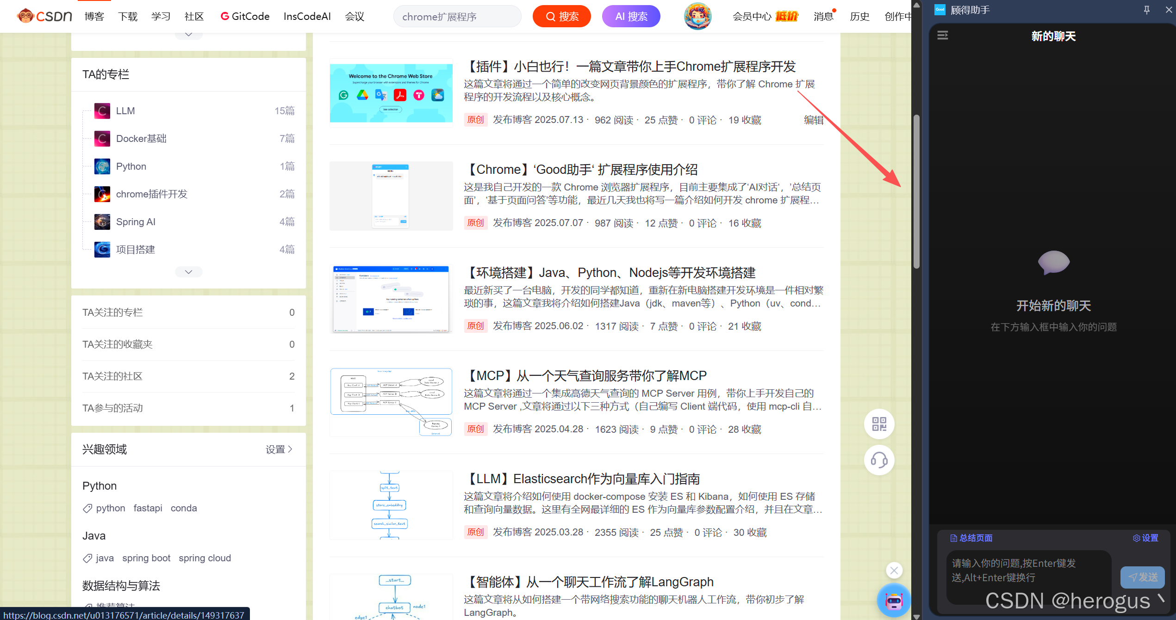
Task: Close the floating robot widget
Action: (894, 571)
